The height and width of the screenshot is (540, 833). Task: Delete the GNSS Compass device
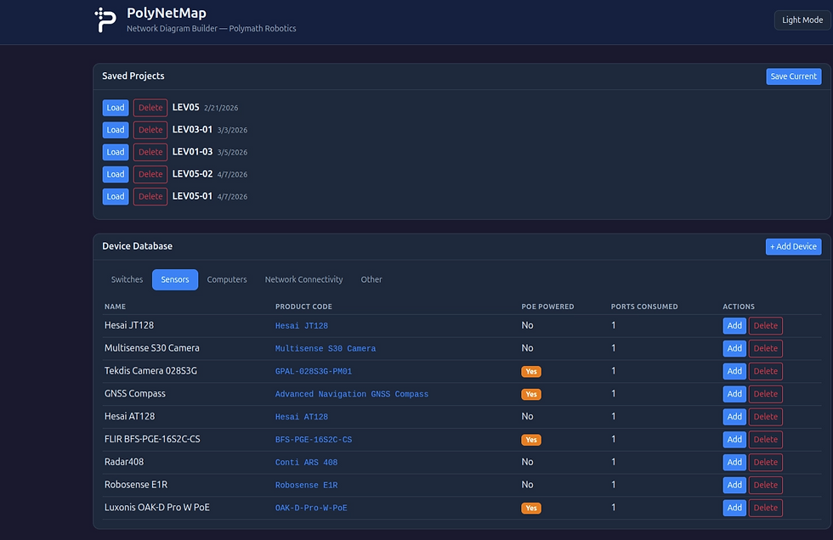[765, 394]
